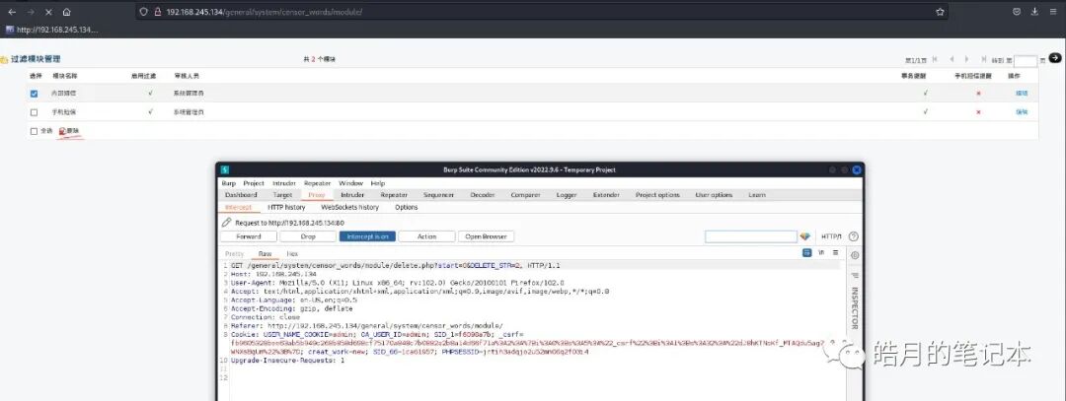Switch to the Sequencer tab
The width and height of the screenshot is (1066, 401).
point(438,195)
